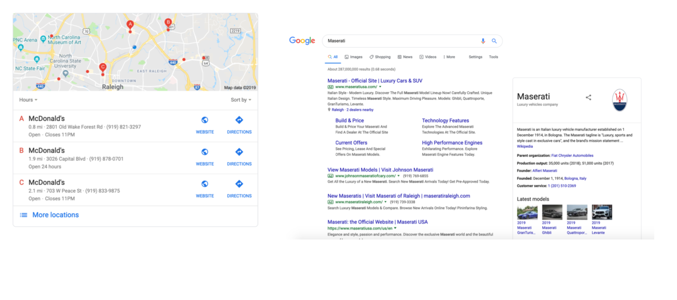Image resolution: width=677 pixels, height=300 pixels.
Task: Open the 2019 Maserati GranTurismo thumbnail
Action: [527, 212]
